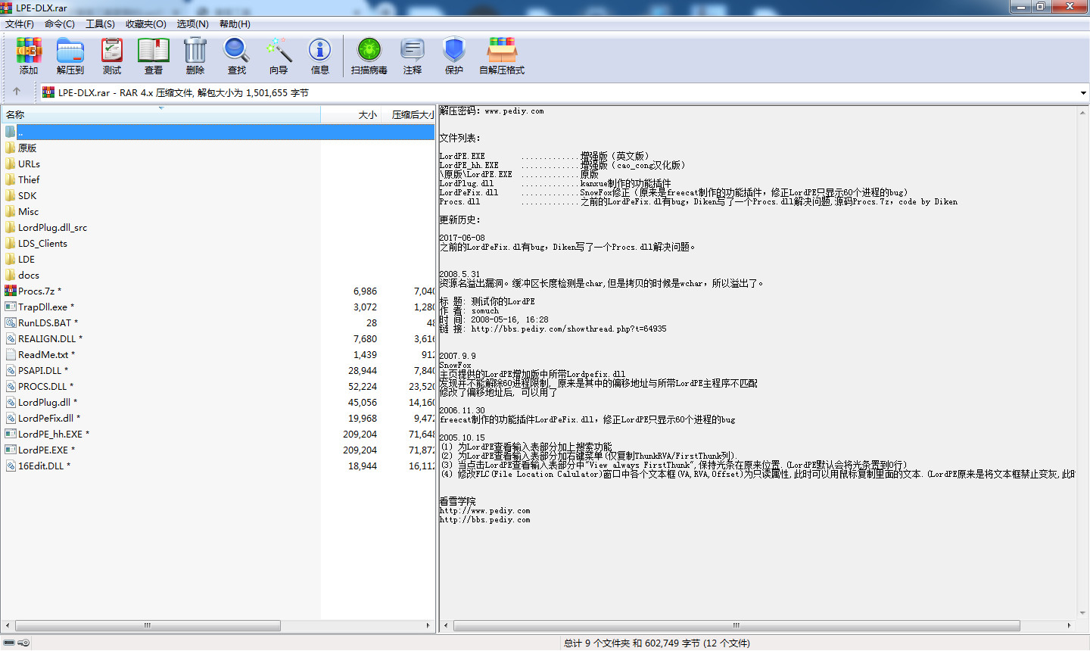Viewport: 1090px width, 651px height.
Task: Click the comment pane scroll-up arrow
Action: click(1082, 111)
